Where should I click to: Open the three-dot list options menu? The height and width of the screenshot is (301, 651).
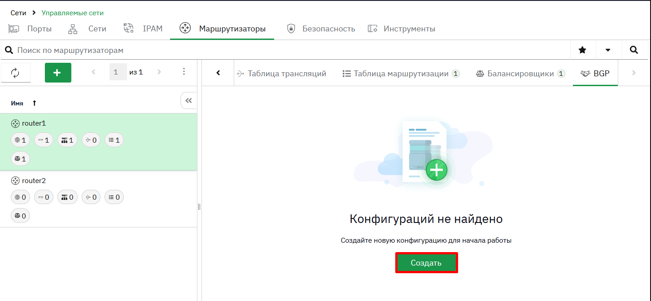[184, 72]
